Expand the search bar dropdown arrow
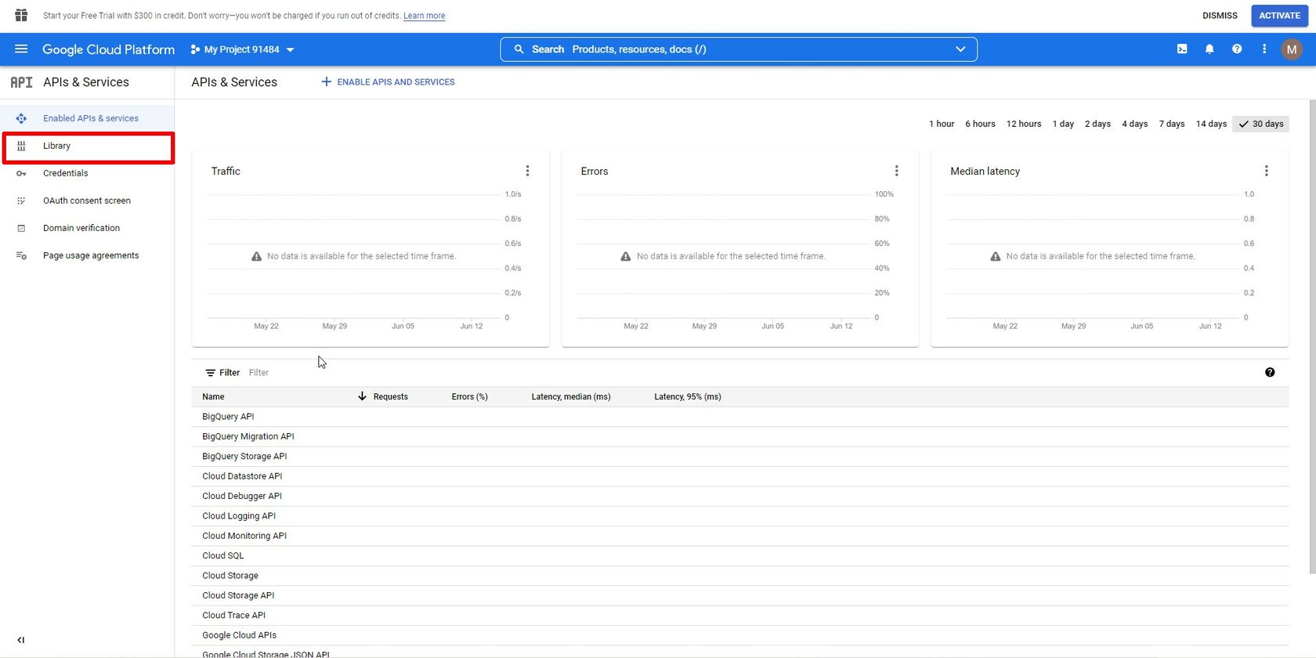This screenshot has height=658, width=1316. [x=960, y=49]
